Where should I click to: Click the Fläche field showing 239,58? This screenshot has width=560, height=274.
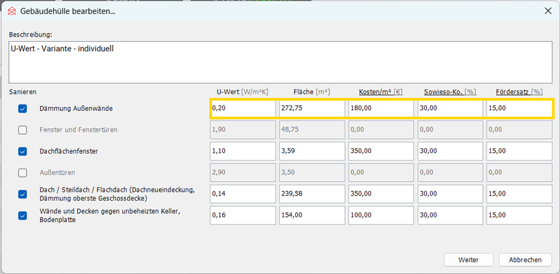tap(312, 194)
